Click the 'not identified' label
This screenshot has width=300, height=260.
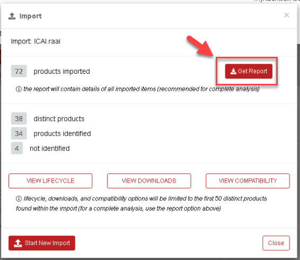(x=50, y=148)
